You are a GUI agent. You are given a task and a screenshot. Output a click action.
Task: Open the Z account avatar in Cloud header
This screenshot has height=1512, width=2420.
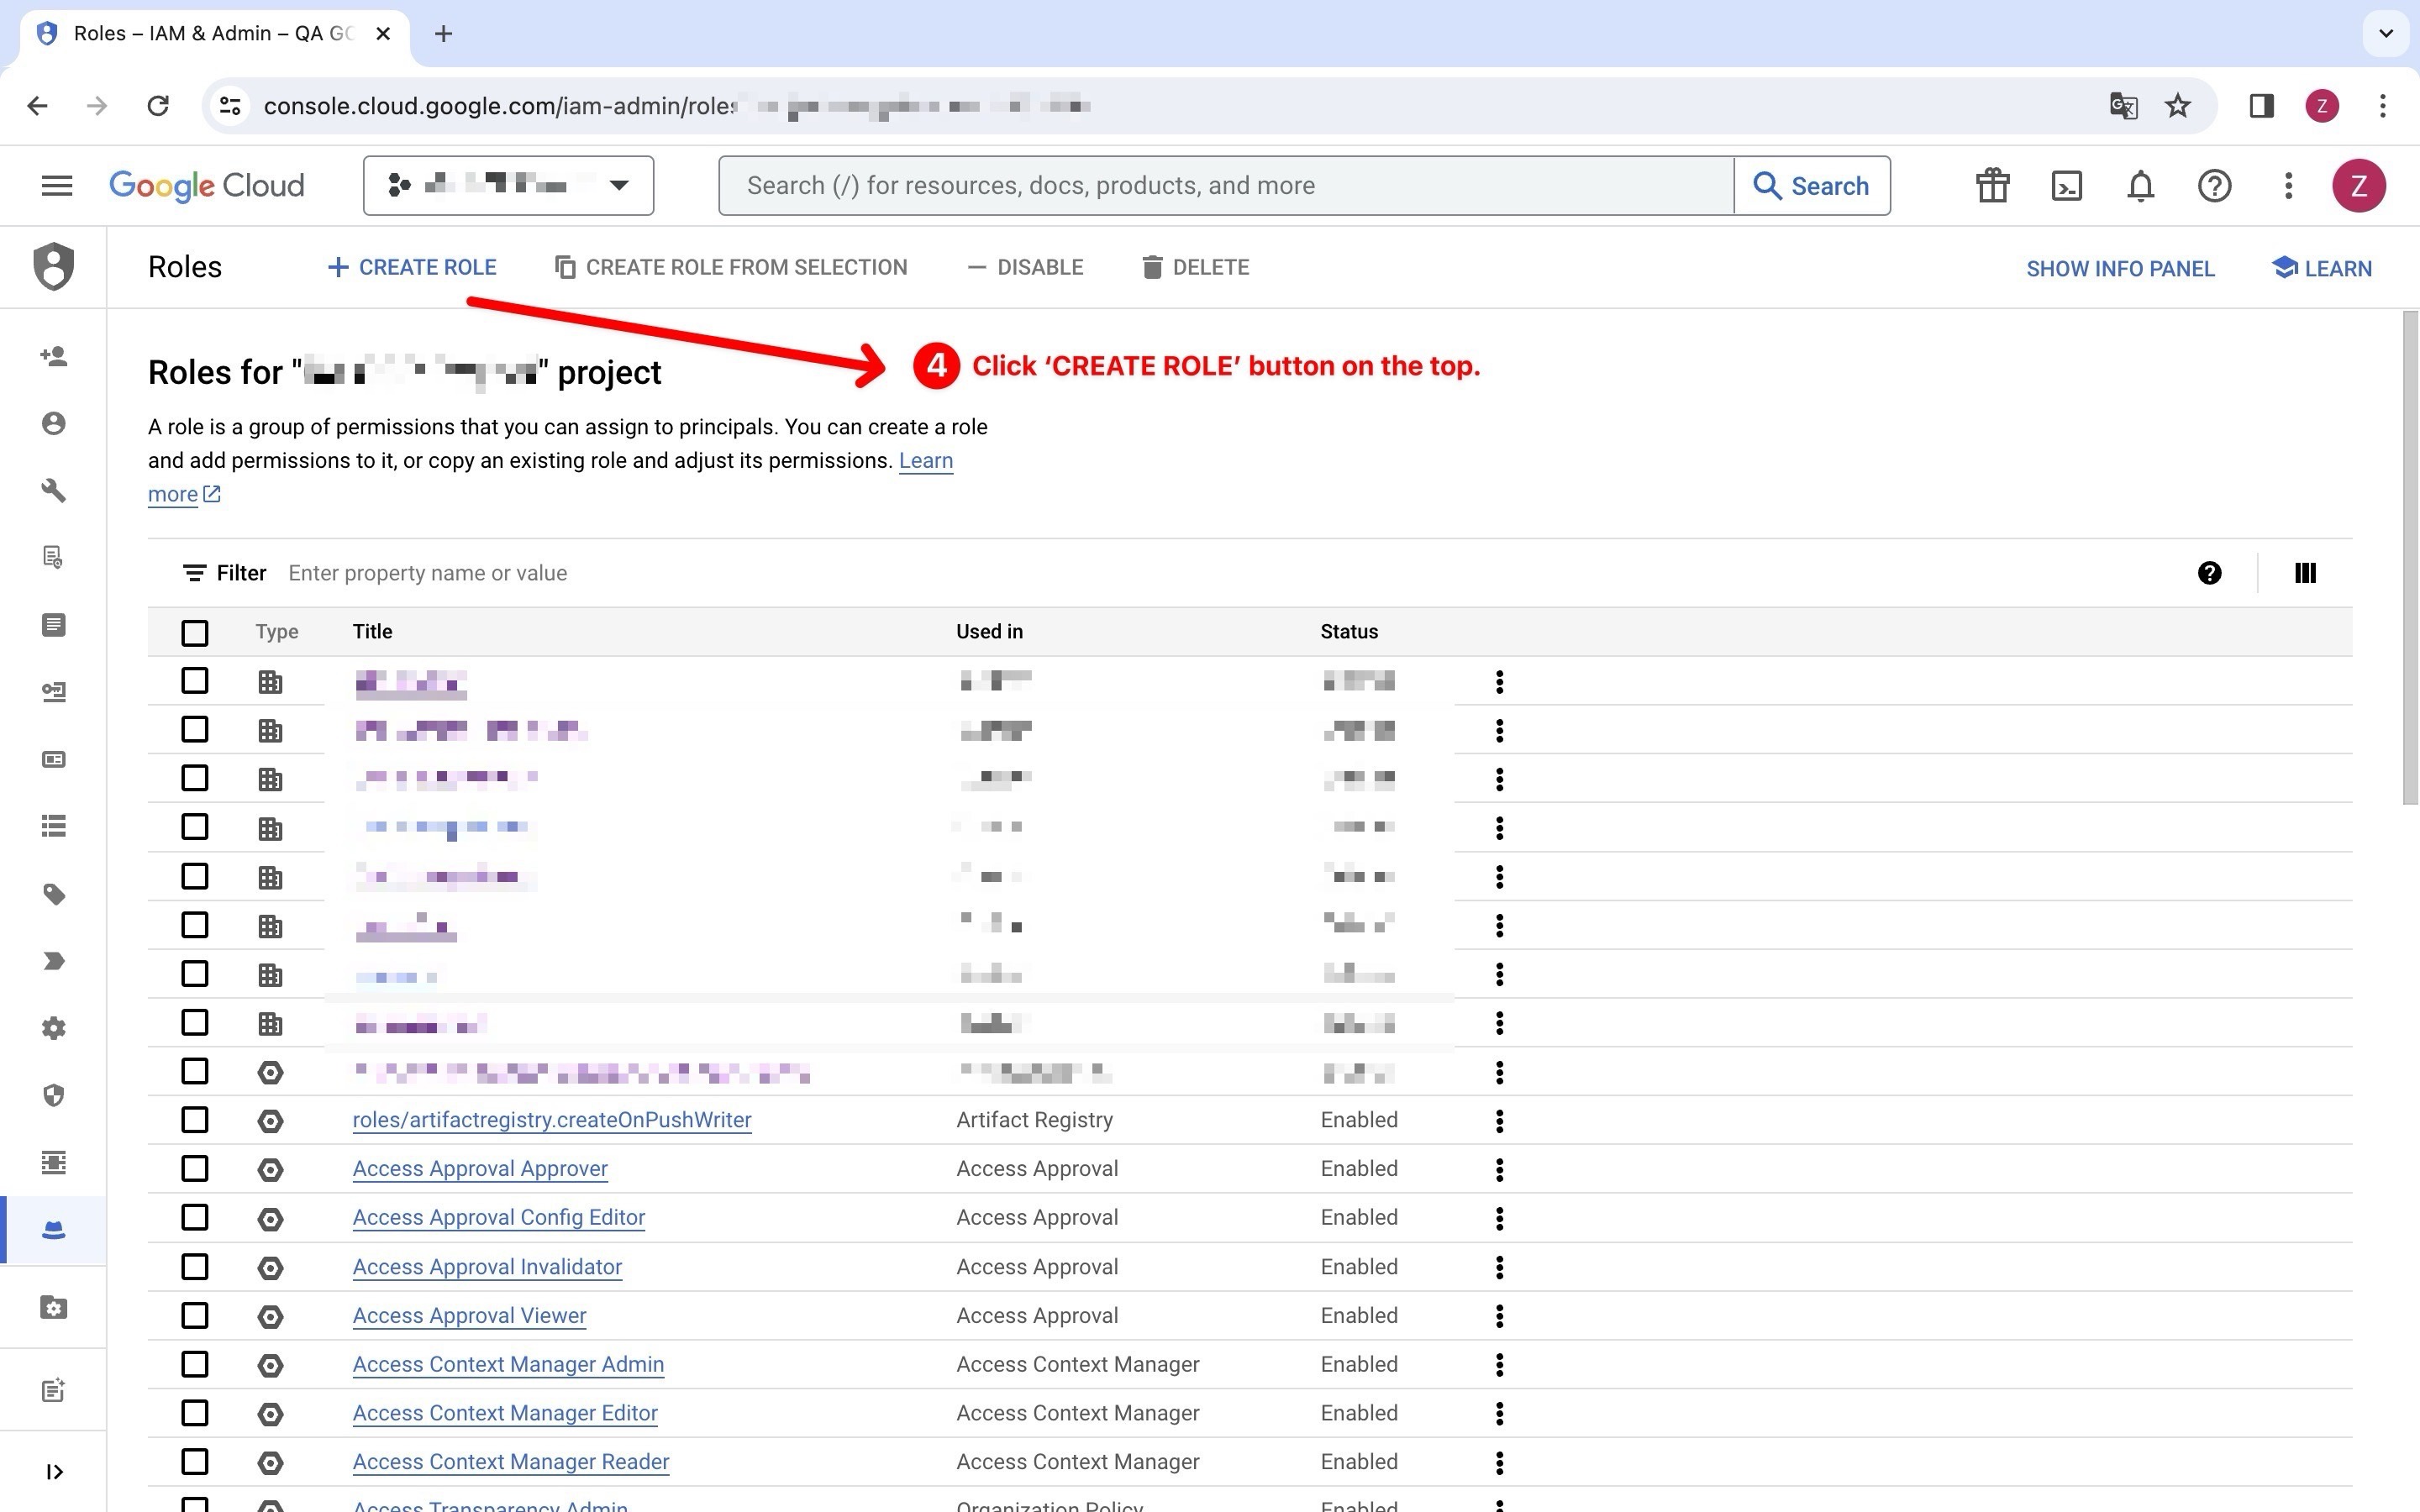2359,185
